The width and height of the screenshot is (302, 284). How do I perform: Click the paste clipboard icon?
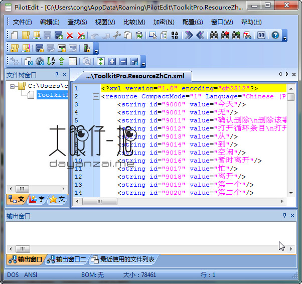pos(139,35)
